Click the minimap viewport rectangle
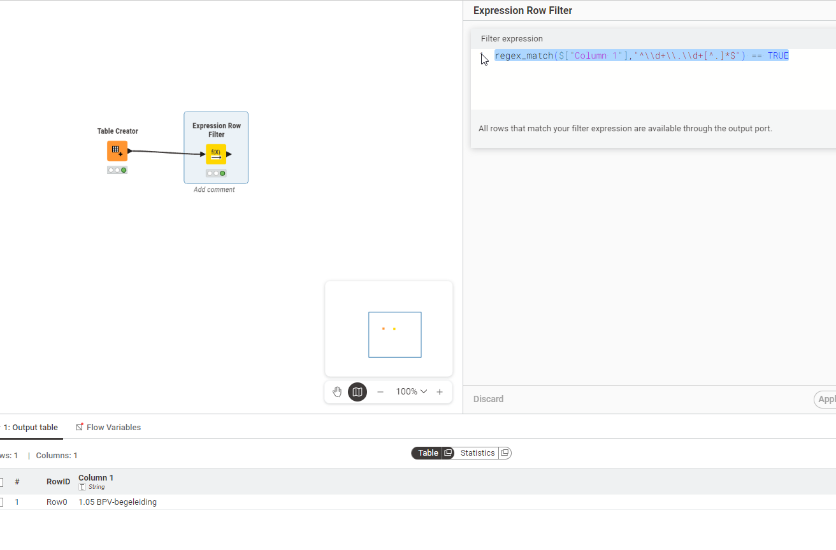This screenshot has width=836, height=550. click(x=394, y=335)
